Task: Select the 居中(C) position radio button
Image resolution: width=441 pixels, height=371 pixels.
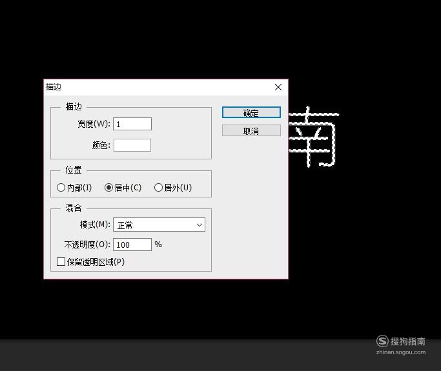Action: 108,188
